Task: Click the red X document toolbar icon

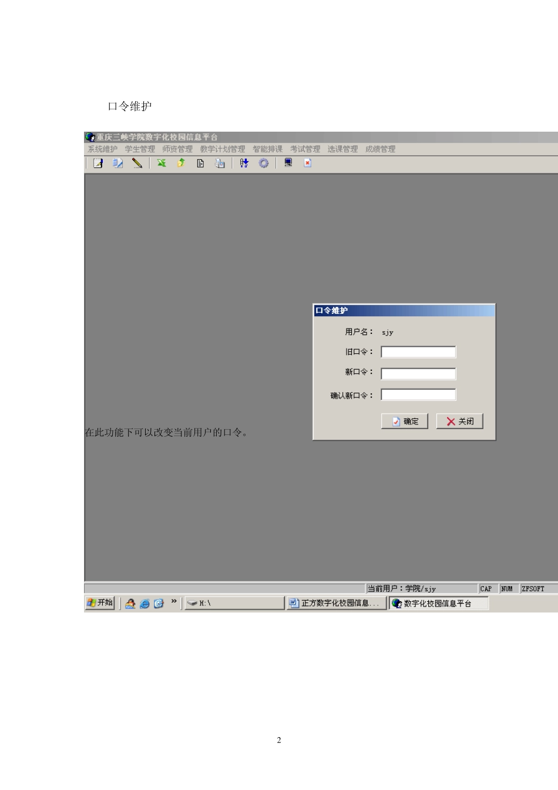Action: 307,163
